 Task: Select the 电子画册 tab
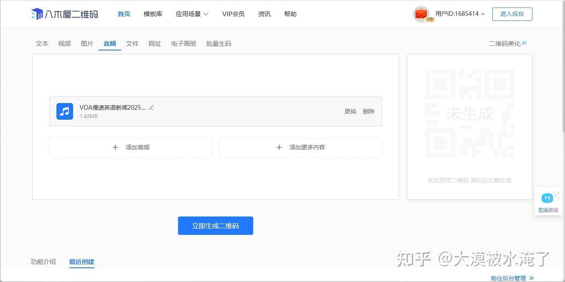[x=183, y=44]
